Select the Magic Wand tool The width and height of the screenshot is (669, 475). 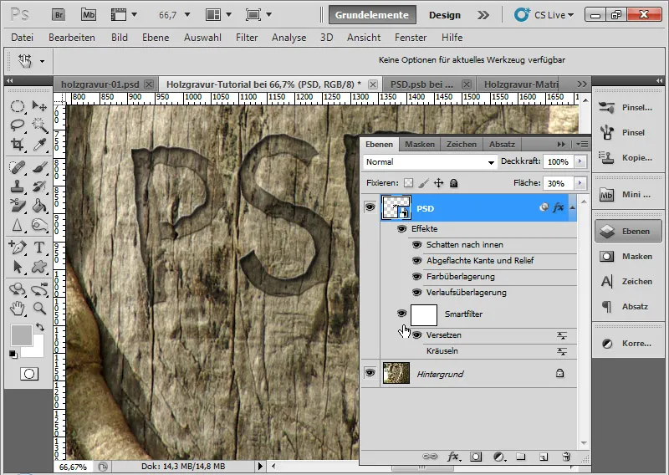coord(39,125)
